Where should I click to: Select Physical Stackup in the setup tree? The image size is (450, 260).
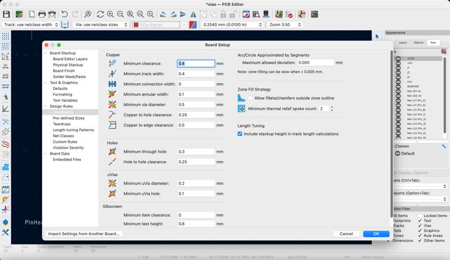(67, 65)
